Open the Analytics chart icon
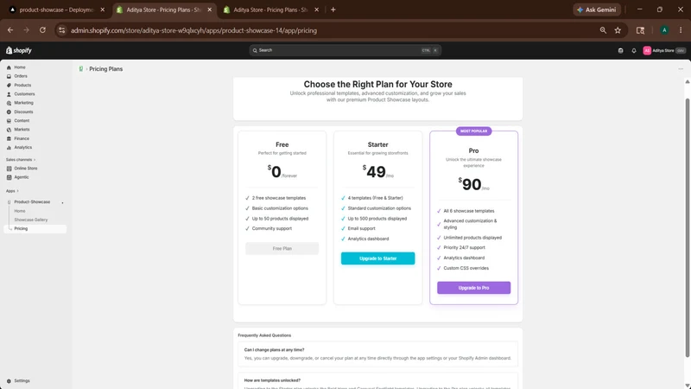This screenshot has width=691, height=389. 9,147
